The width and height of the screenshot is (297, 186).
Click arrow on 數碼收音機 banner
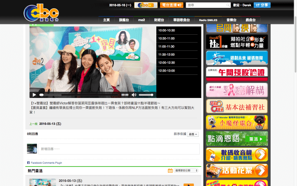click(x=261, y=155)
